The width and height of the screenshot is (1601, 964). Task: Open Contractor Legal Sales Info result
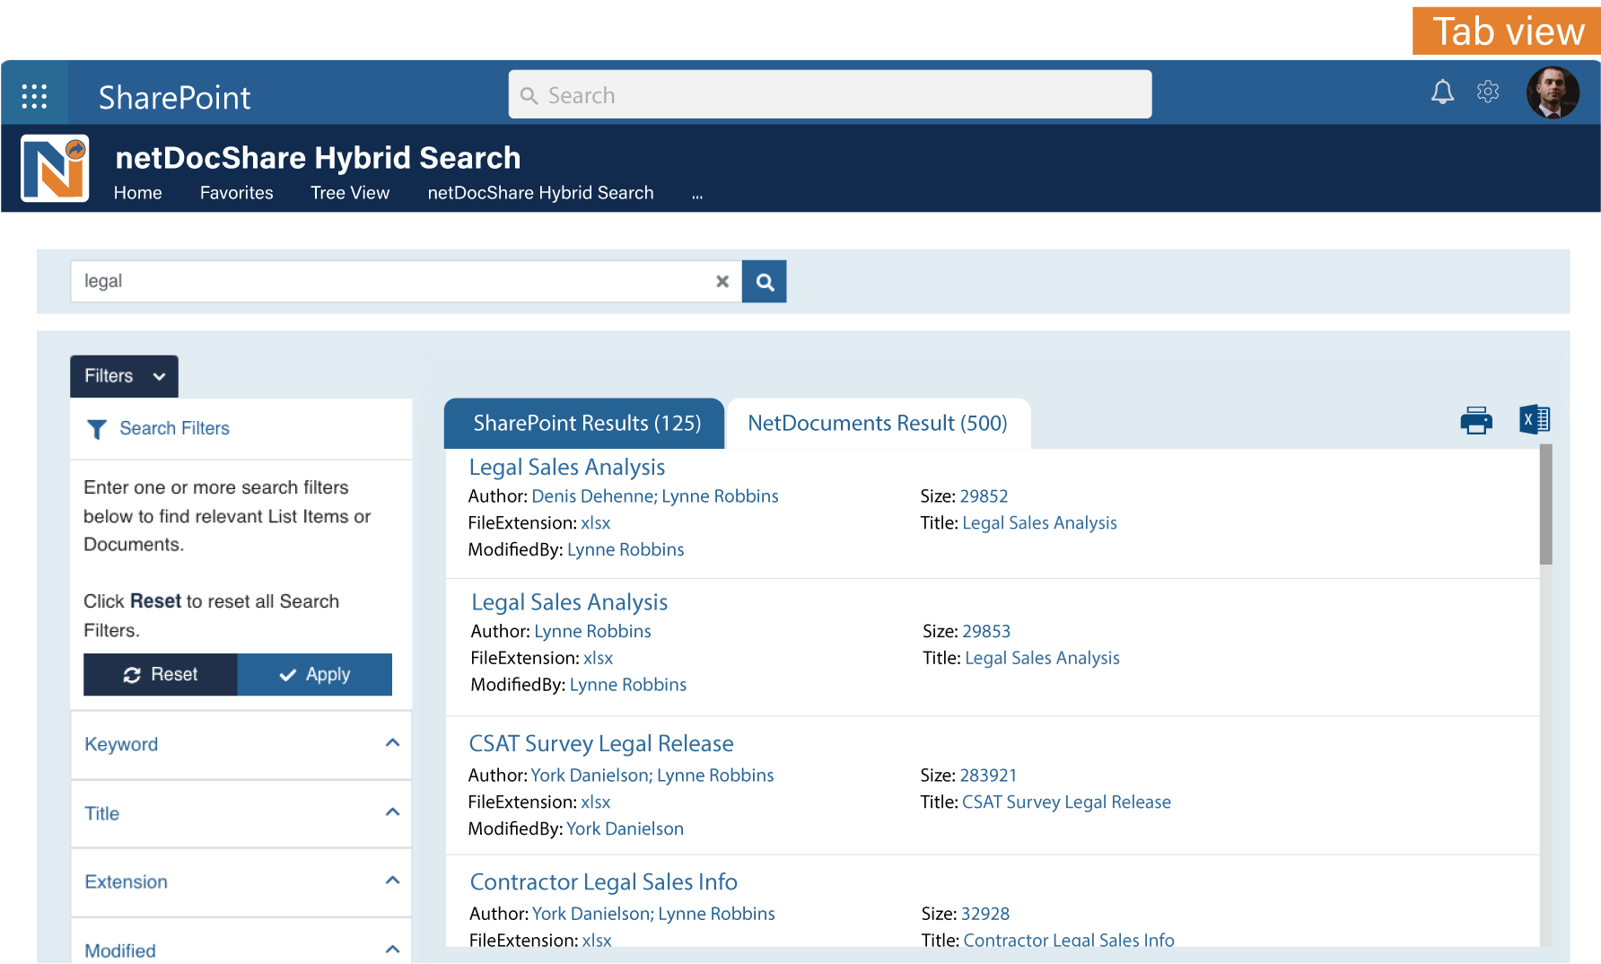pyautogui.click(x=604, y=882)
